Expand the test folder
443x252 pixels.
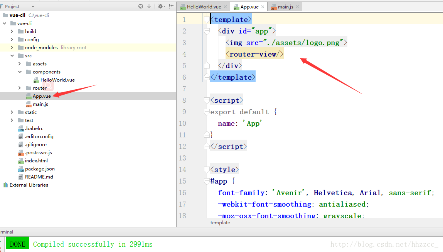click(12, 120)
